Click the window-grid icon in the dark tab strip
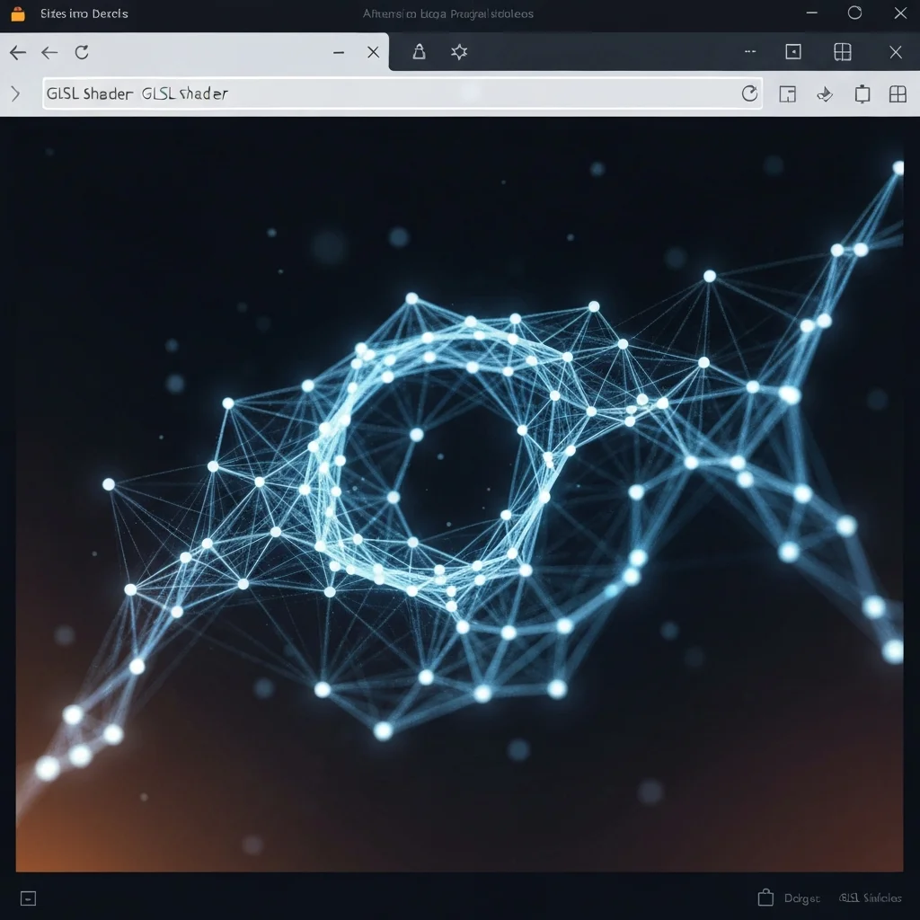The image size is (920, 920). (843, 52)
